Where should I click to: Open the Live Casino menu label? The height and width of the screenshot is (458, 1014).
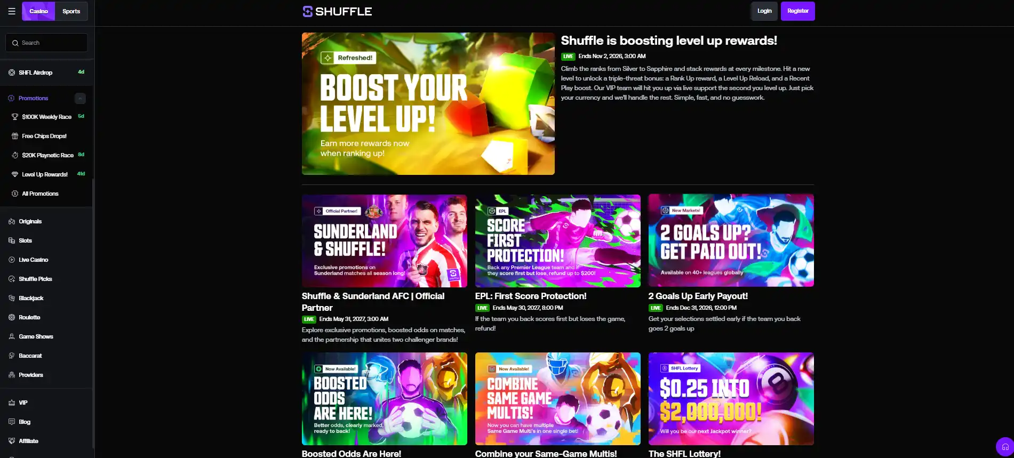(x=34, y=260)
